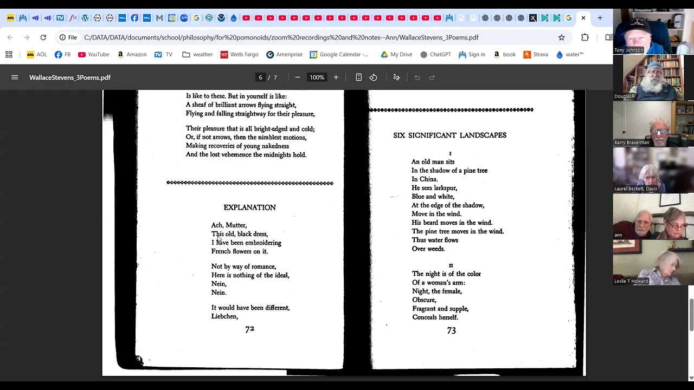Open the Strava bookmark

536,54
